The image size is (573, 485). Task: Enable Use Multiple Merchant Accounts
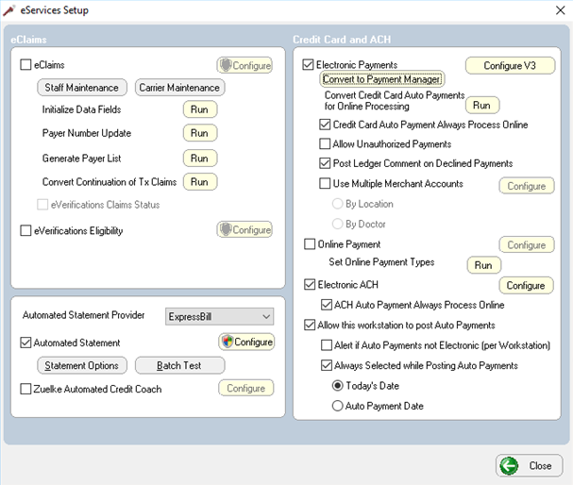[325, 183]
